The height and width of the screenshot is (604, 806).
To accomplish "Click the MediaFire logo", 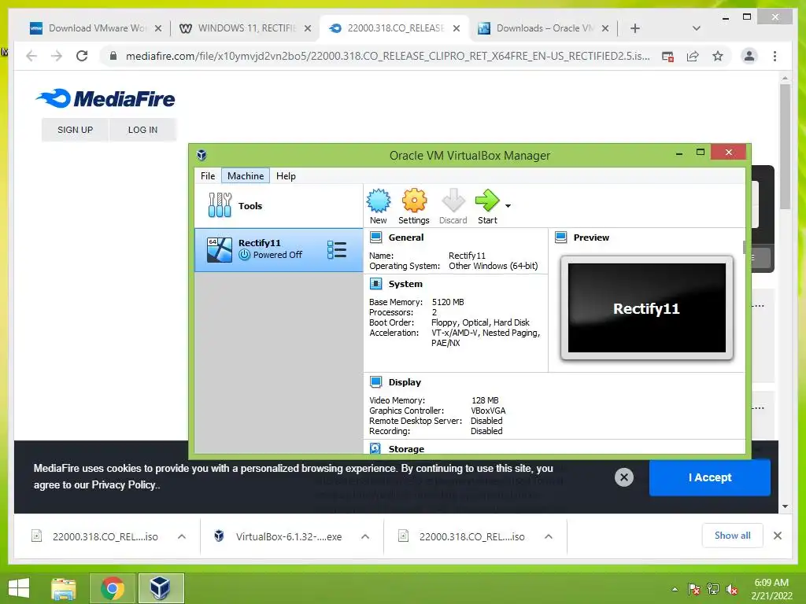I will coord(106,98).
